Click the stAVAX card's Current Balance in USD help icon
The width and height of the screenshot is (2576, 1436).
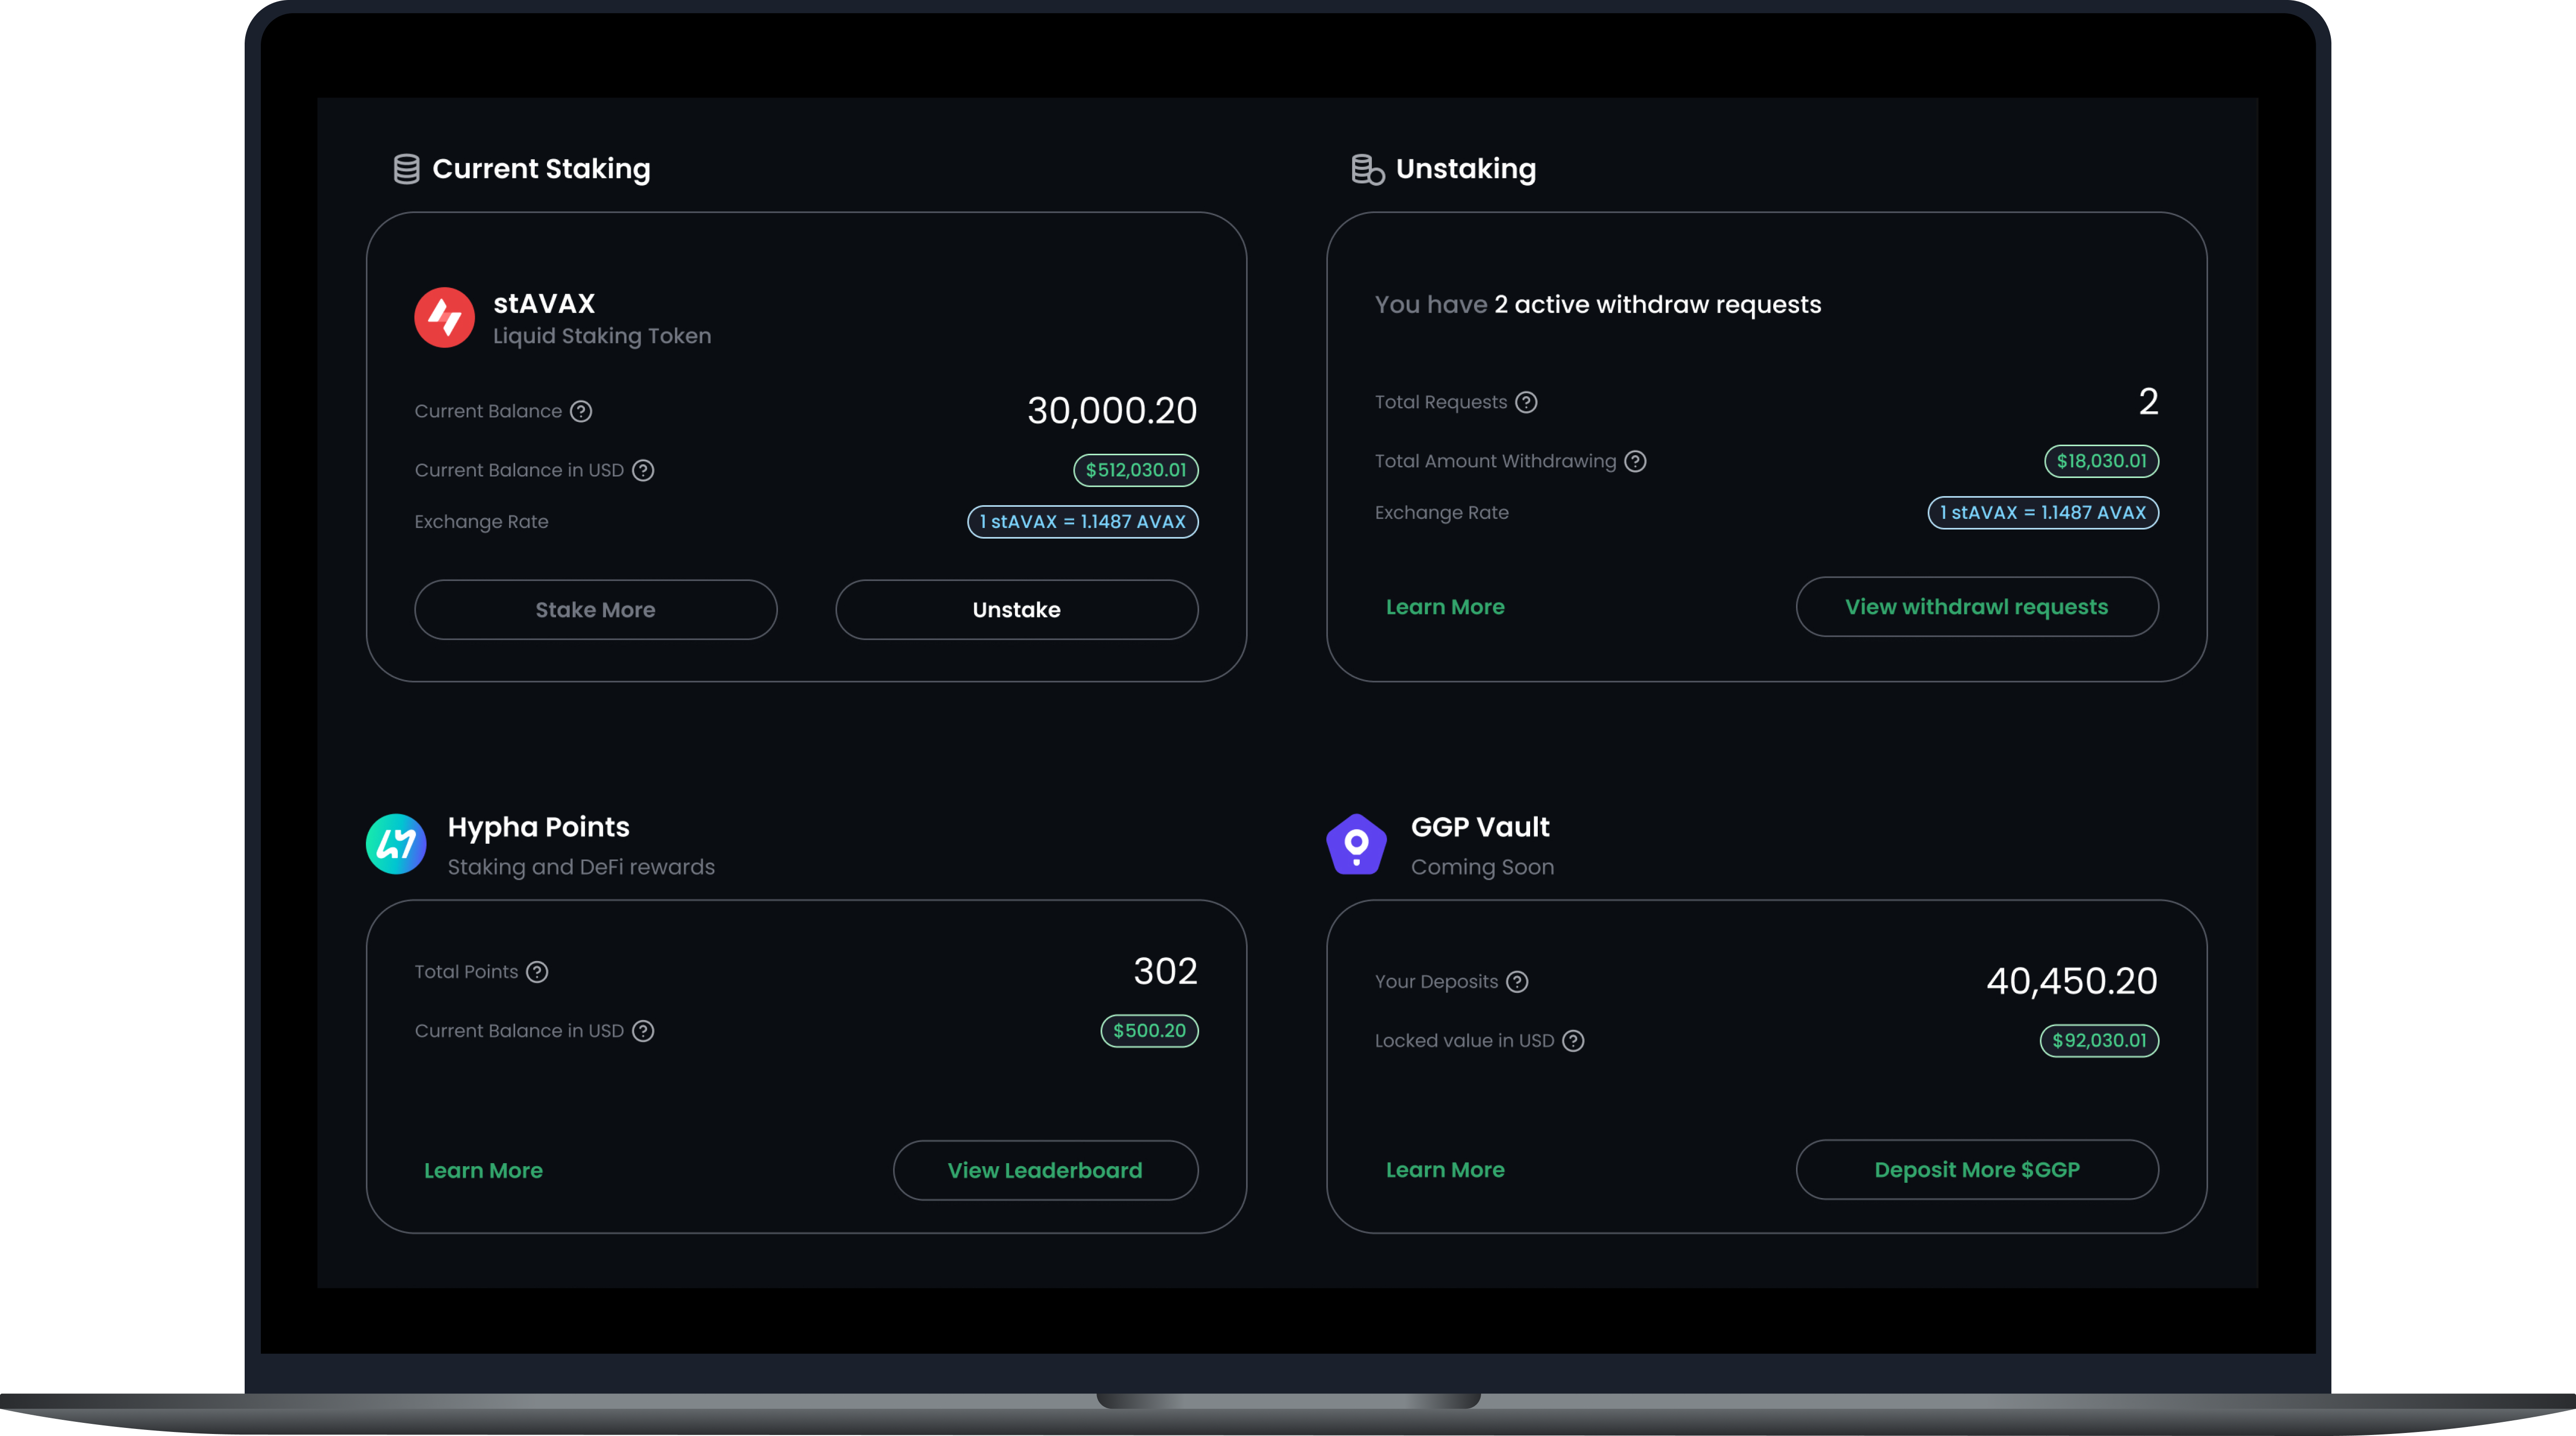coord(643,470)
